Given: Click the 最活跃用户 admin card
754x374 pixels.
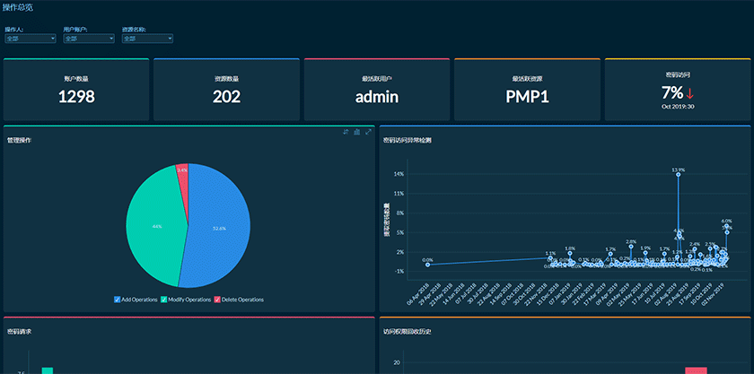Looking at the screenshot, I should click(x=377, y=90).
